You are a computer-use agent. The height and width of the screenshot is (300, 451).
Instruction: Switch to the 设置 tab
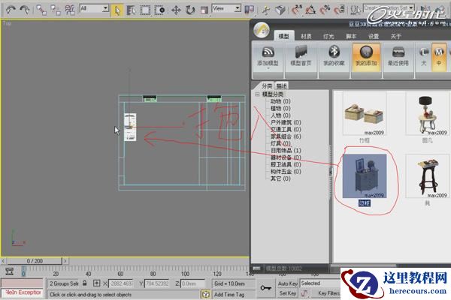point(374,36)
